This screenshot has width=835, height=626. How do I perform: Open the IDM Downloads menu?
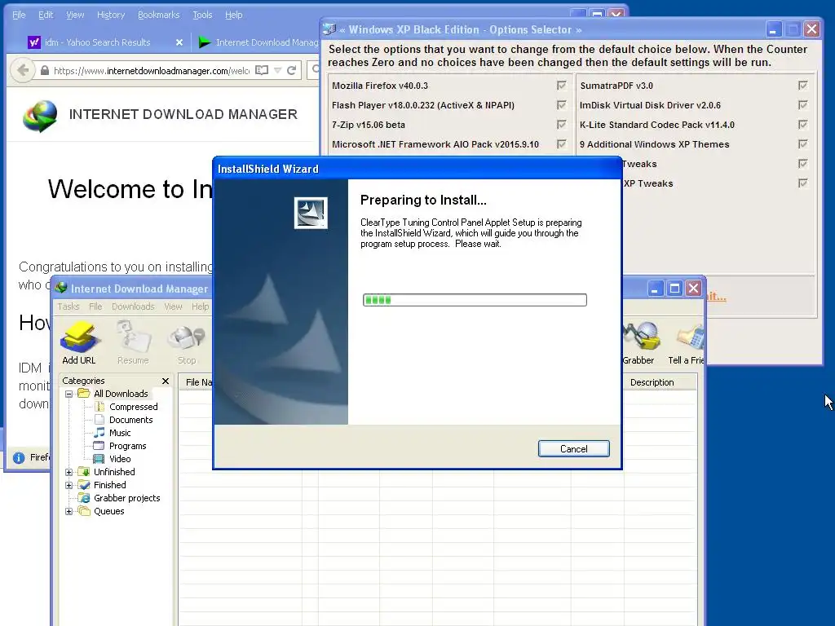pos(133,306)
